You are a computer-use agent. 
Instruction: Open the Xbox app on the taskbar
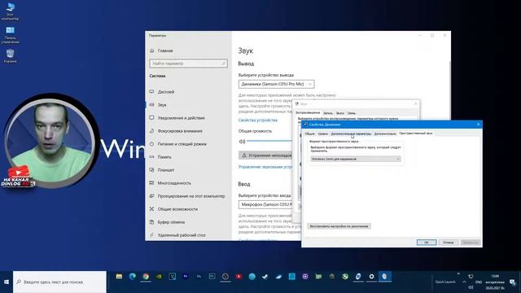[x=345, y=277]
